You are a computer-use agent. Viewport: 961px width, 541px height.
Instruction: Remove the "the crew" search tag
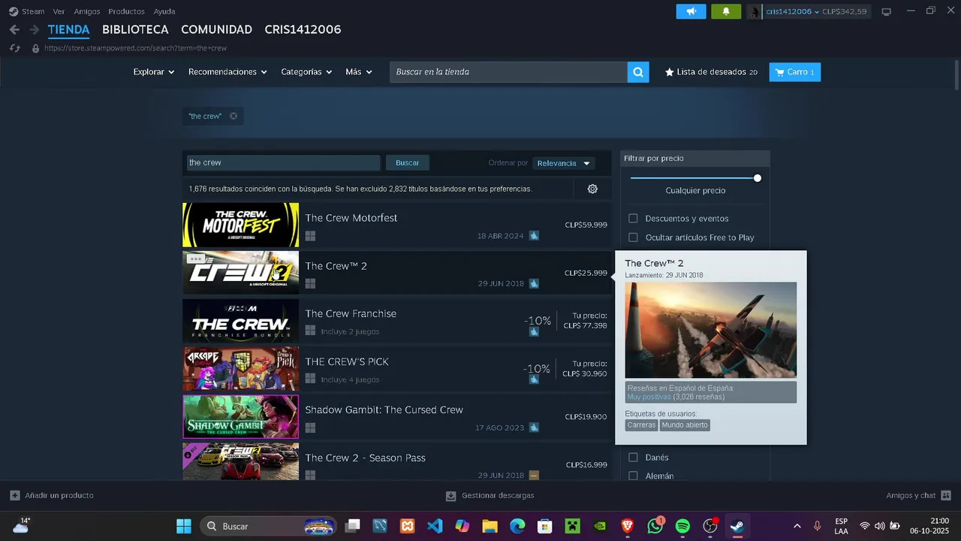pyautogui.click(x=233, y=116)
